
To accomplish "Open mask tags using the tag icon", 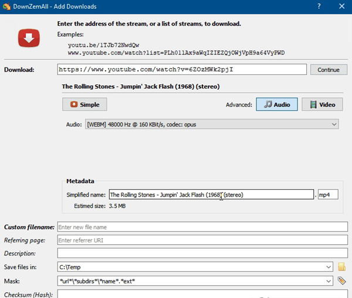I will (343, 281).
